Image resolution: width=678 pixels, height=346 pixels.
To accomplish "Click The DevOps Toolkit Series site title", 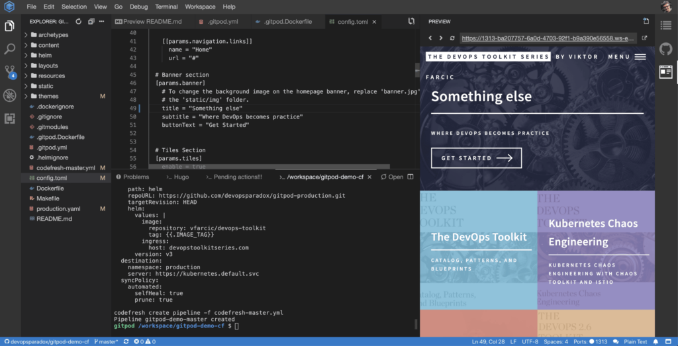I will [488, 57].
